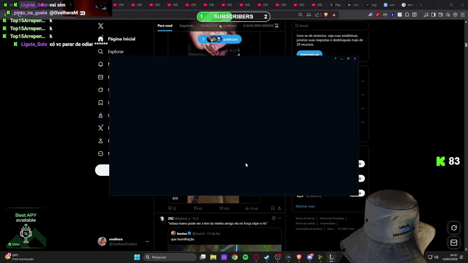Click the more options circle icon in sidebar

(101, 154)
